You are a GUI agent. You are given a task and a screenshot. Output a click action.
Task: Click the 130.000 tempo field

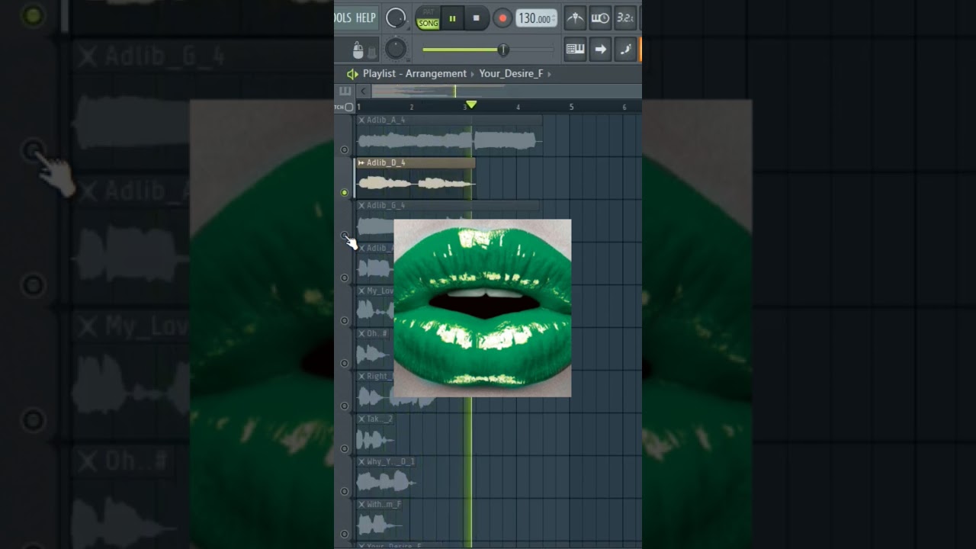click(x=537, y=18)
